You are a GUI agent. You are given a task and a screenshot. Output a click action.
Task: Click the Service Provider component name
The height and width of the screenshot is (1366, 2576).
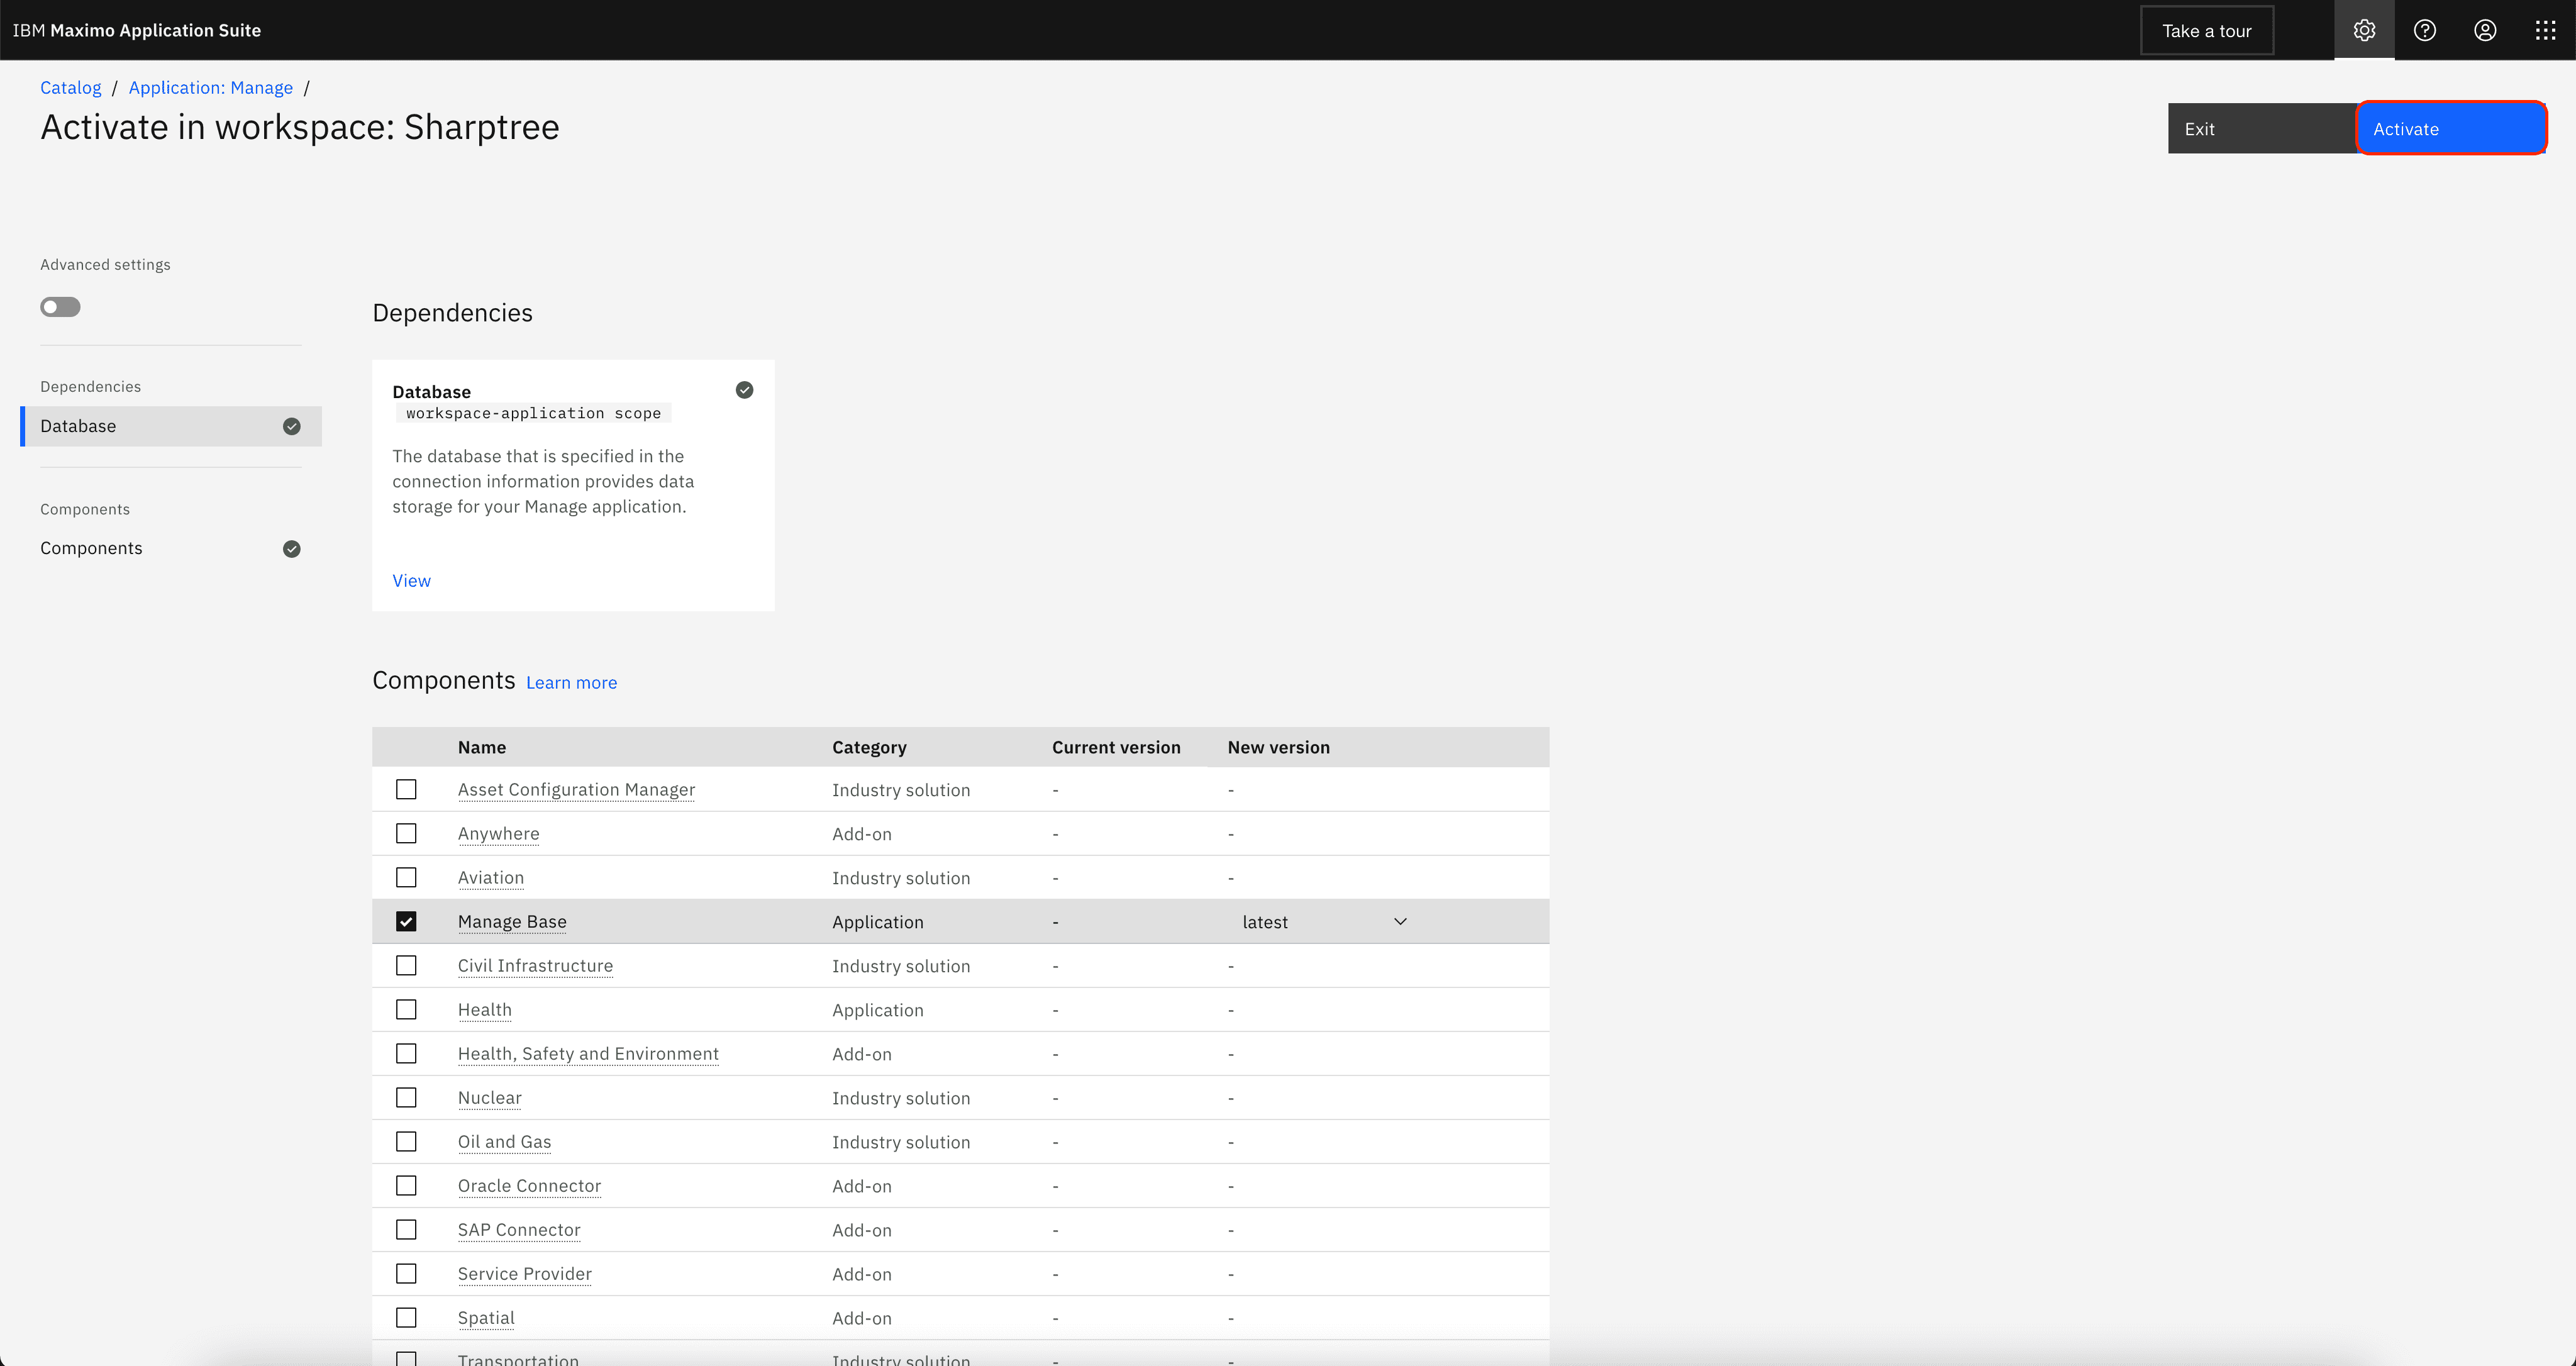click(x=524, y=1274)
